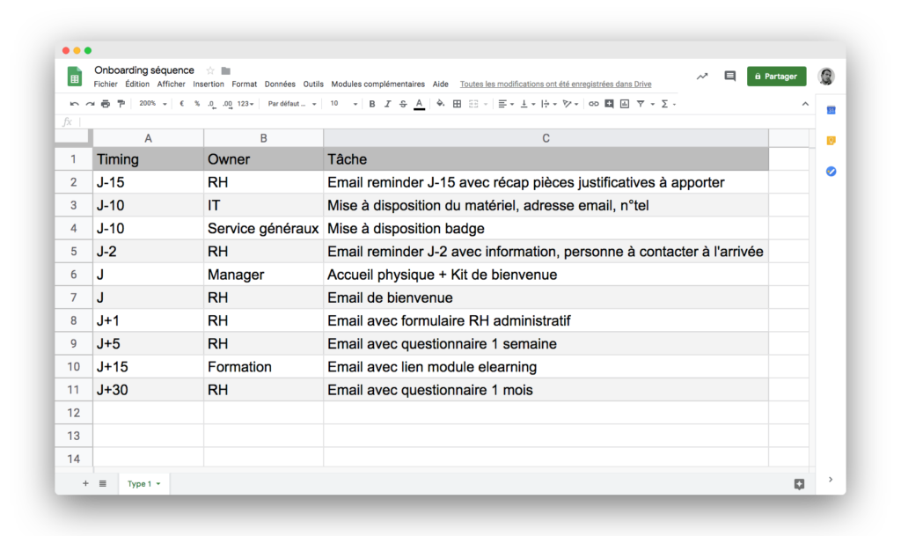Screen dimensions: 901x536
Task: Insert a chart from the toolbar
Action: click(x=625, y=104)
